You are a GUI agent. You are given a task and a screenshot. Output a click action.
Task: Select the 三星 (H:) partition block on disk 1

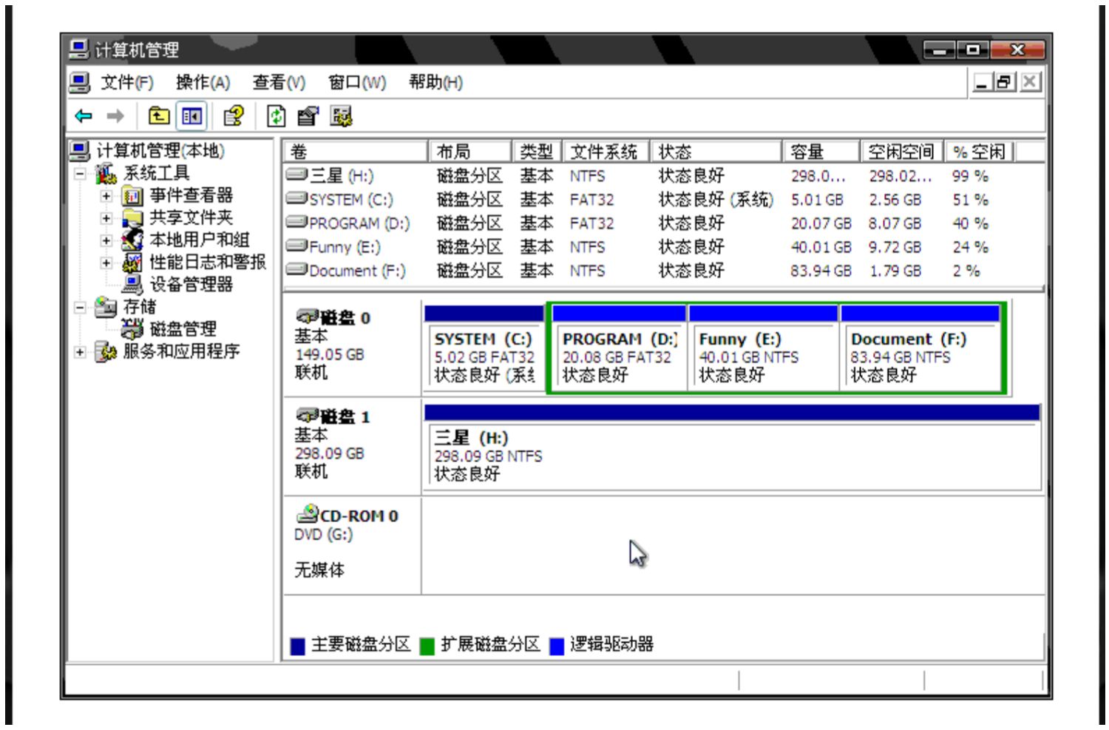click(732, 447)
